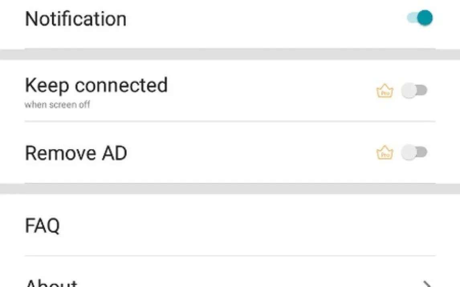Click the thick gray divider below Notification

[230, 55]
